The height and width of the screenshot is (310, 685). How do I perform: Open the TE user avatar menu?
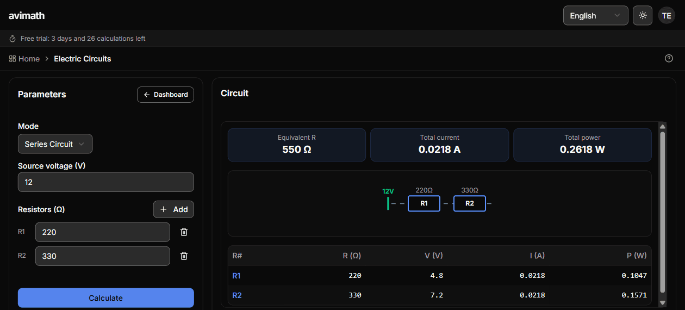(x=667, y=15)
